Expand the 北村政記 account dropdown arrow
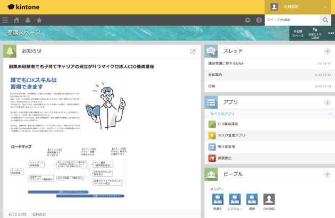This screenshot has width=335, height=218. click(325, 7)
